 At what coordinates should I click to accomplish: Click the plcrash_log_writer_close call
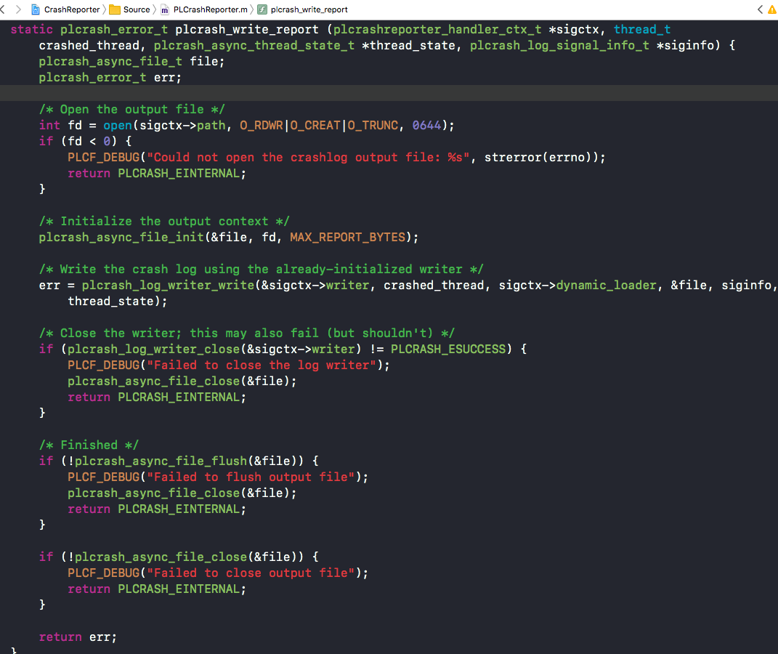tap(154, 349)
